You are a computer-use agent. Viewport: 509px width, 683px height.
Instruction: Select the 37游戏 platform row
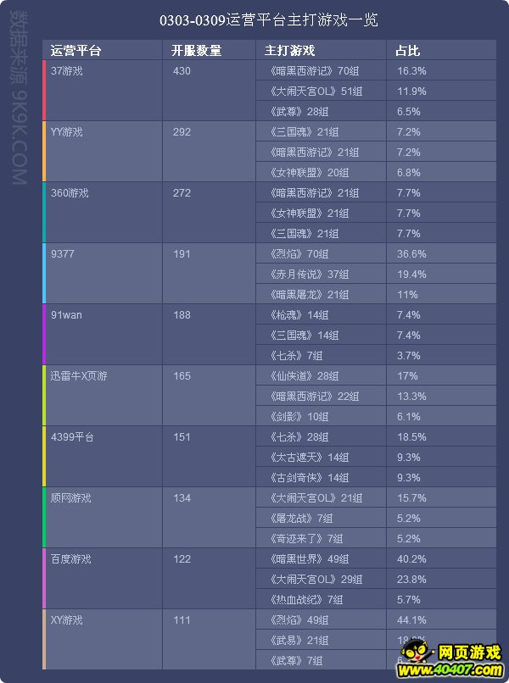269,91
